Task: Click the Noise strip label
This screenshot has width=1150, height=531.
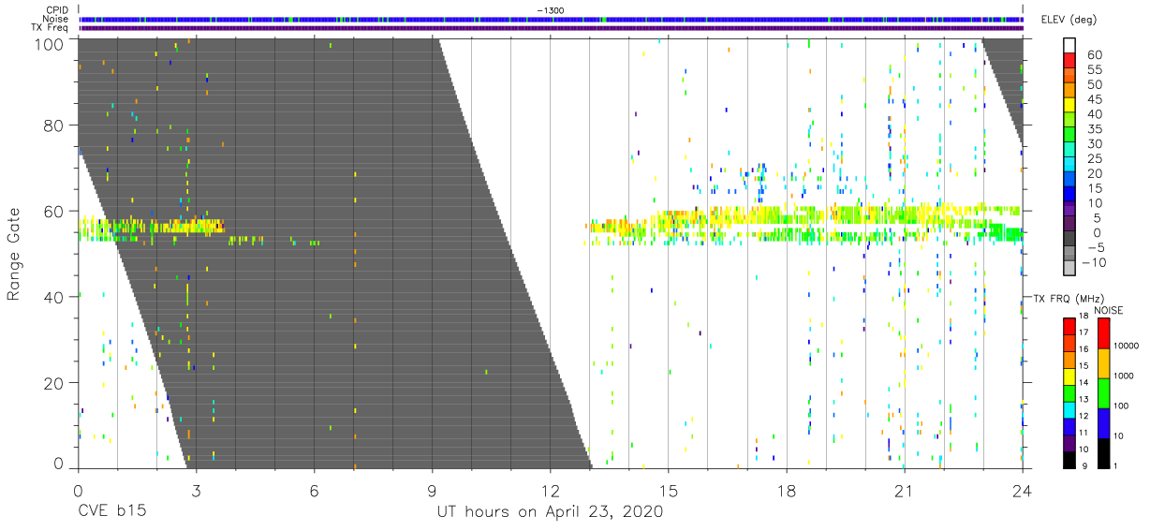Action: [x=55, y=19]
